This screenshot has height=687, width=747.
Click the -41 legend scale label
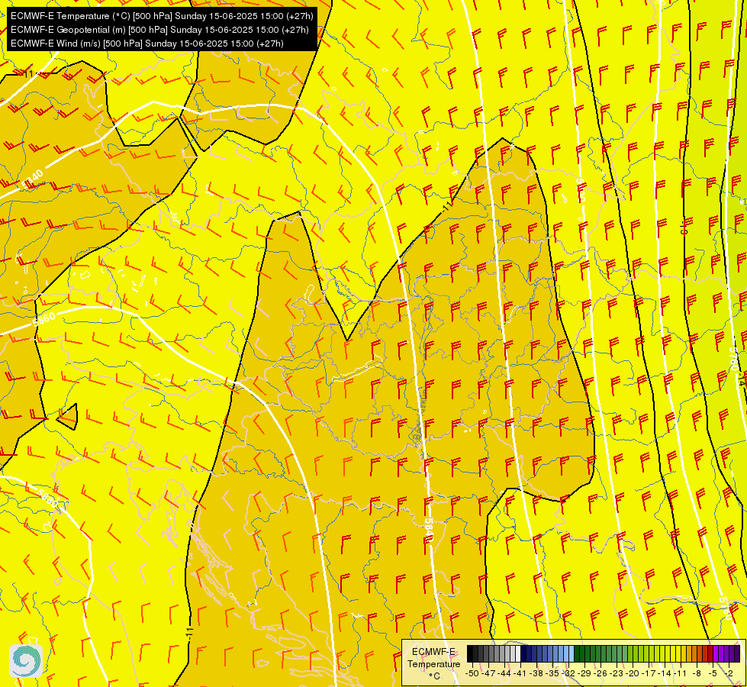coord(520,673)
